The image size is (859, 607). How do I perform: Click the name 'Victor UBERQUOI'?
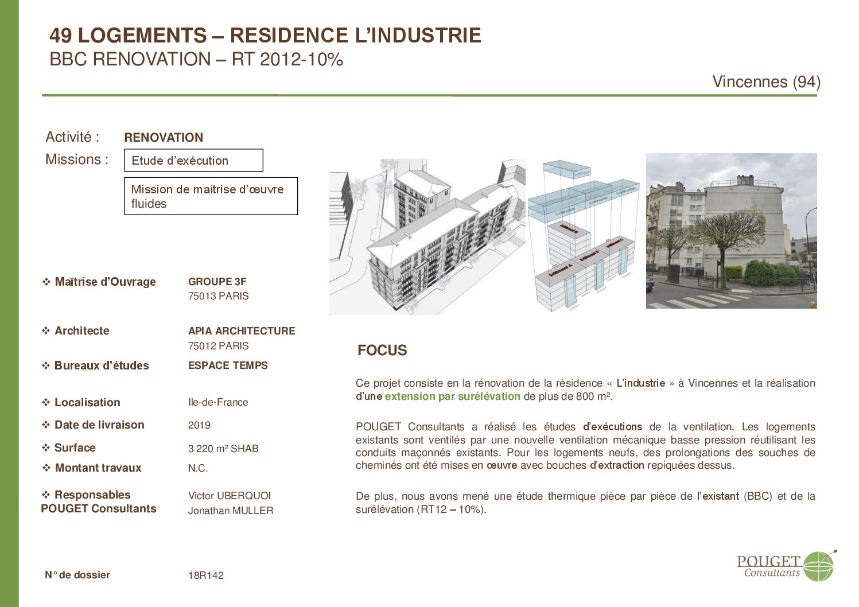pyautogui.click(x=230, y=496)
